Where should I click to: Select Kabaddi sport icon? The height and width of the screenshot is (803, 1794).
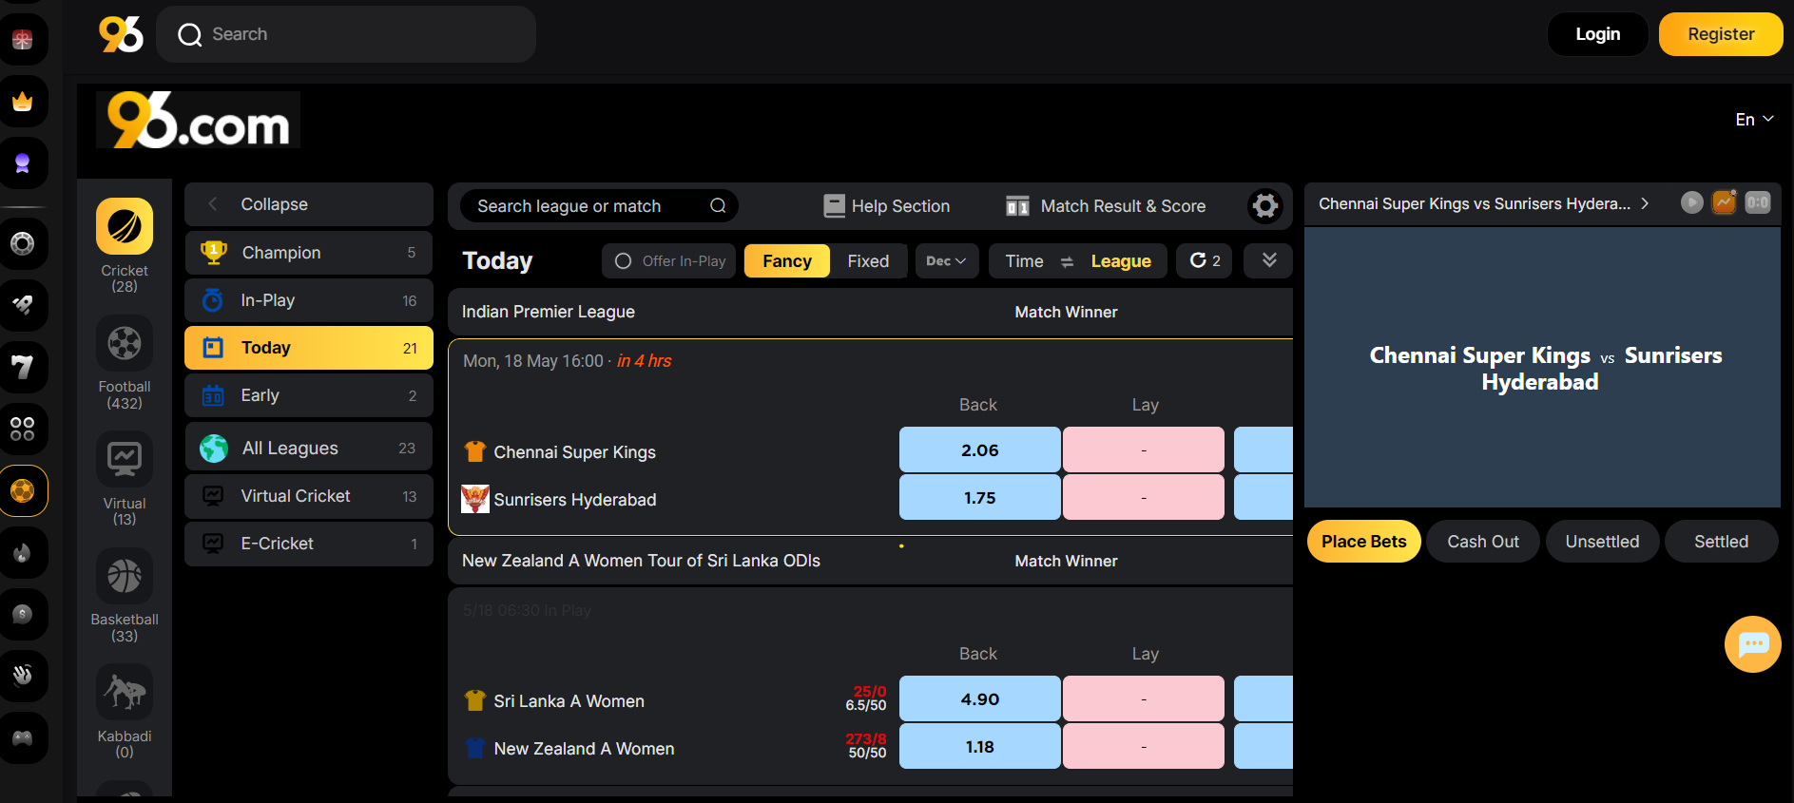pyautogui.click(x=125, y=692)
